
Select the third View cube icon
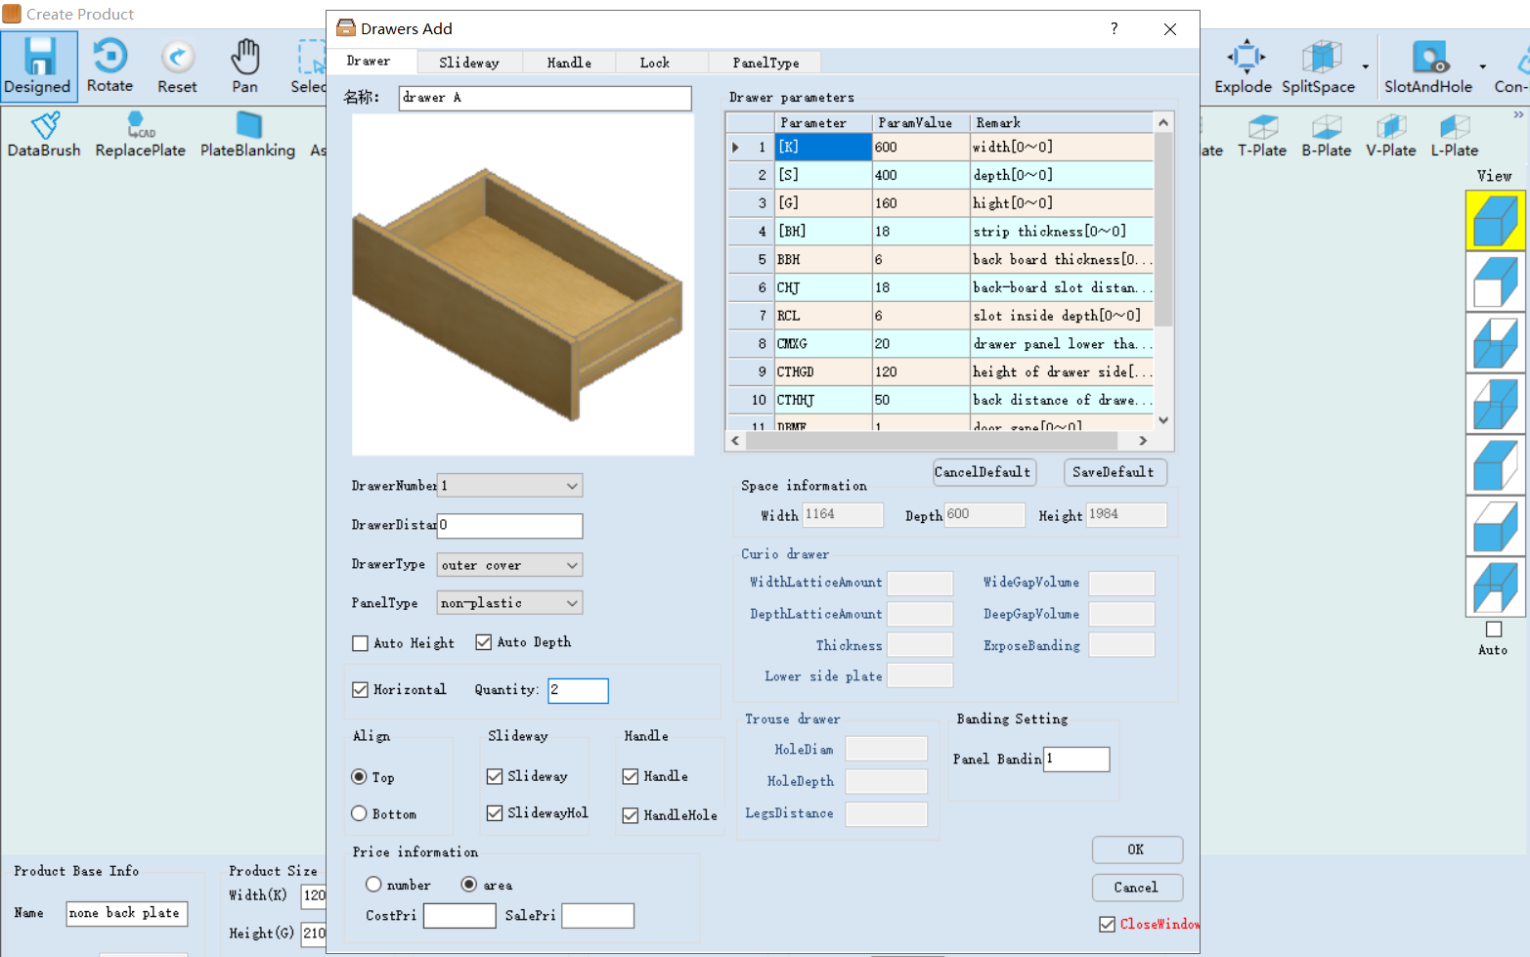click(x=1495, y=342)
